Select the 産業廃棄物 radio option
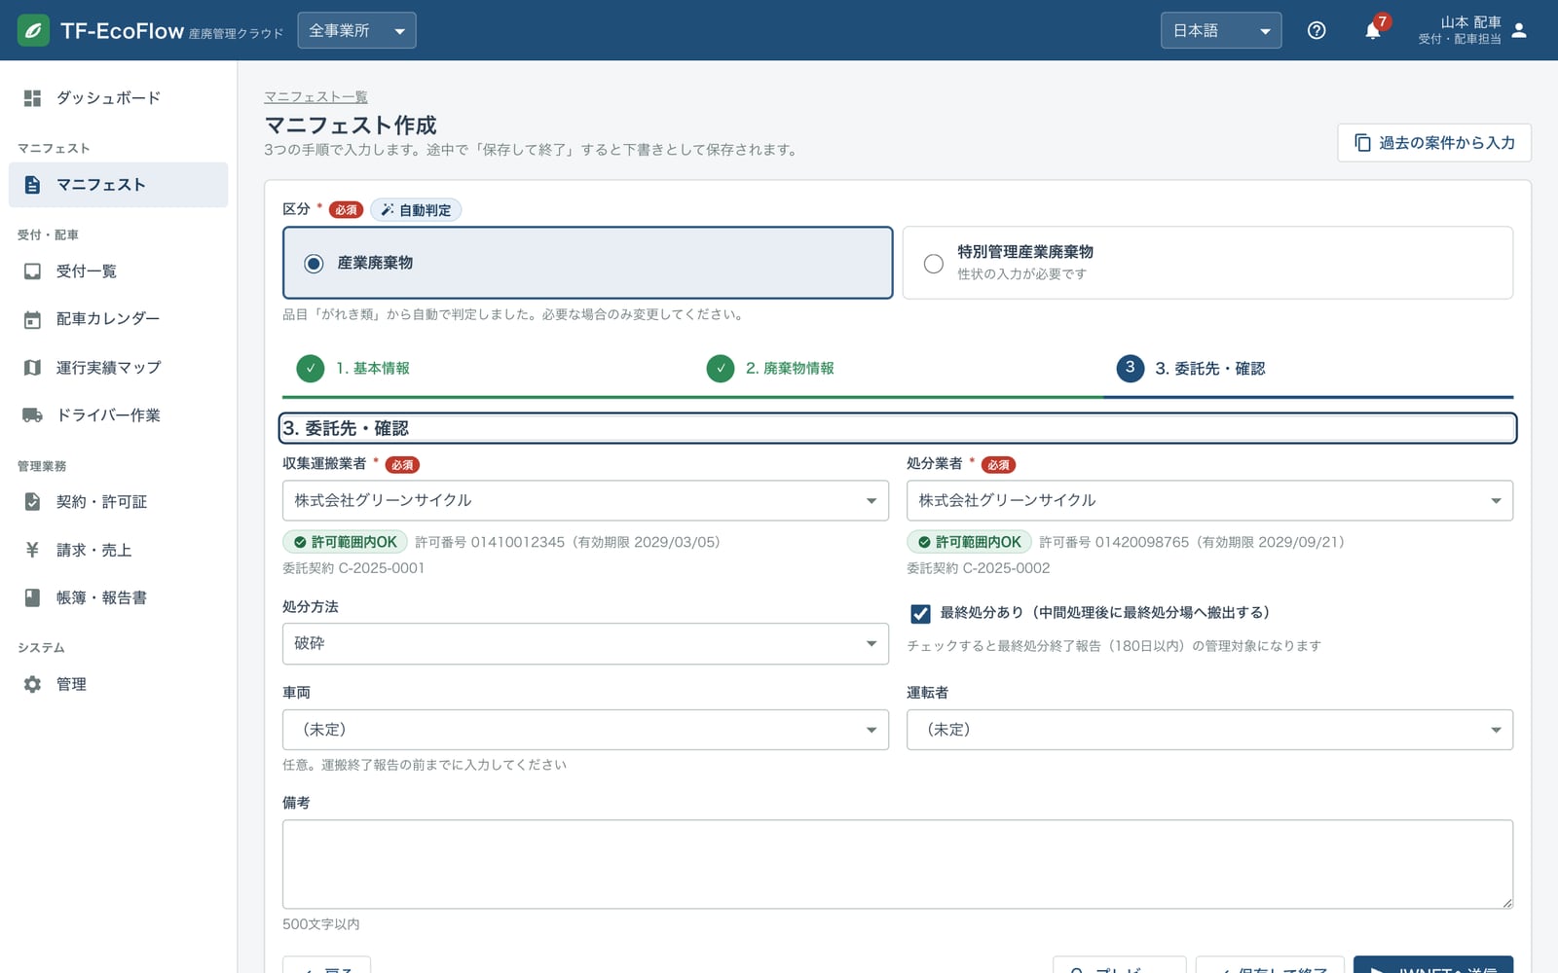The width and height of the screenshot is (1558, 973). coord(314,264)
